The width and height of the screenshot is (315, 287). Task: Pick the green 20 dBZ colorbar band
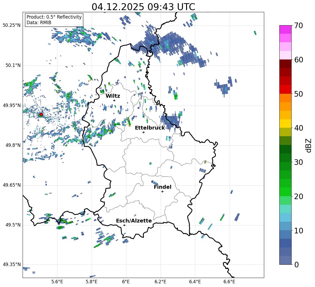(x=285, y=192)
